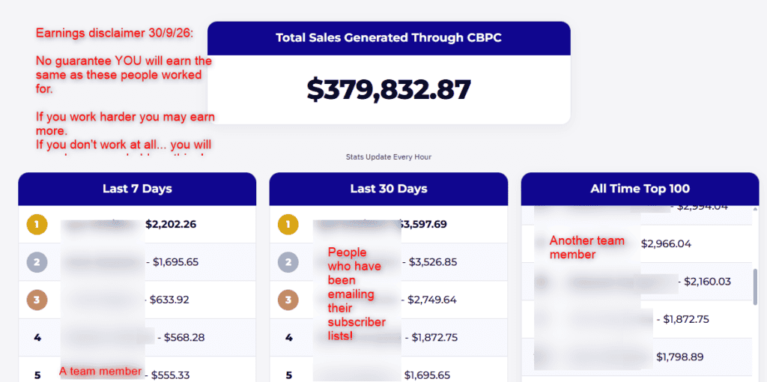The image size is (767, 382).
Task: Click the $2,749.64 amount in Last 30 Days
Action: [x=434, y=300]
